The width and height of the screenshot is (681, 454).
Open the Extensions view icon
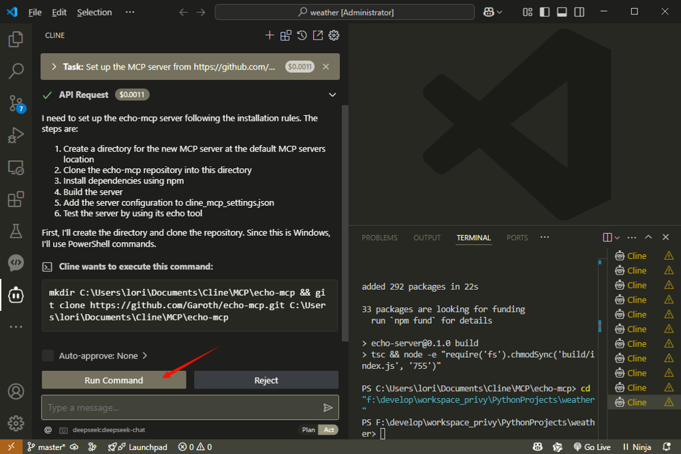point(16,200)
